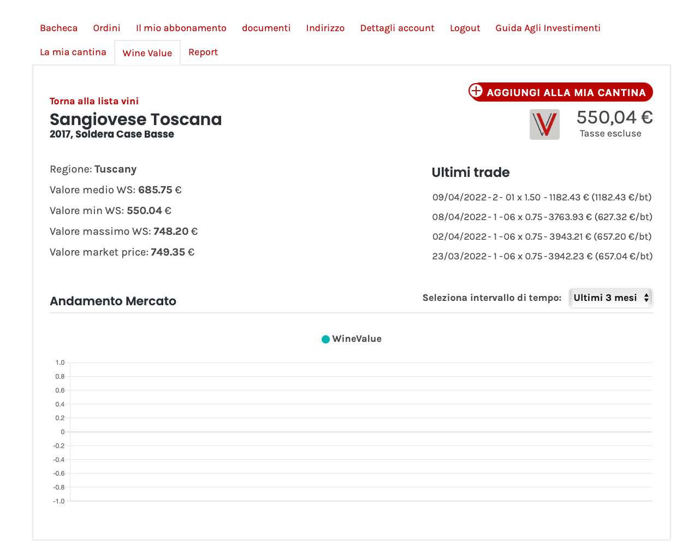Screen dimensions: 700x557
Task: Click Torna alla lista vini link
Action: pos(94,101)
